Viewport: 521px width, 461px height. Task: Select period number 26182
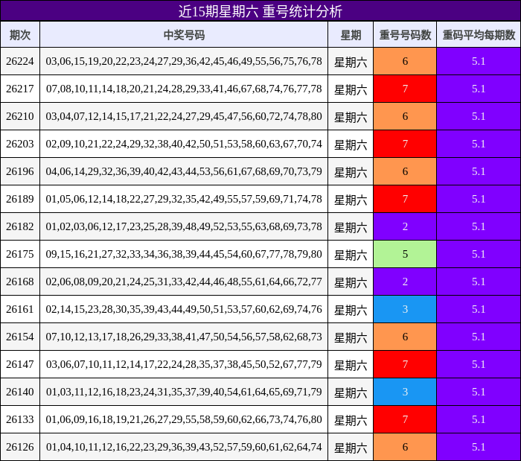click(x=20, y=226)
